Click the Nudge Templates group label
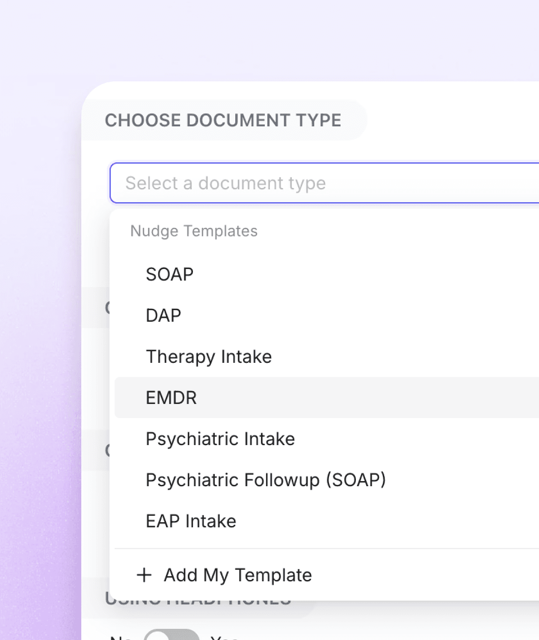 click(194, 231)
